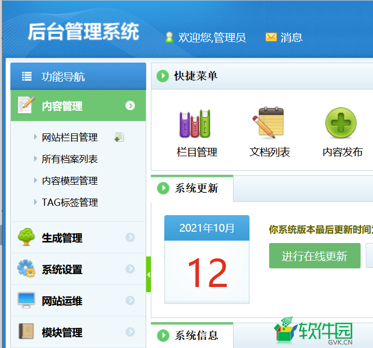Click the 文档列表 shortcut label
This screenshot has width=373, height=348.
point(270,152)
